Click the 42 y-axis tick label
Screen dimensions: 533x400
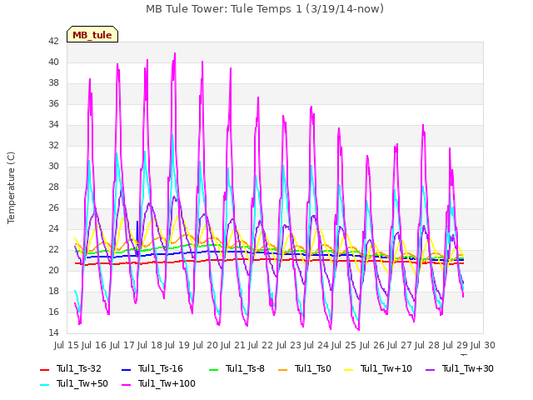(x=53, y=41)
